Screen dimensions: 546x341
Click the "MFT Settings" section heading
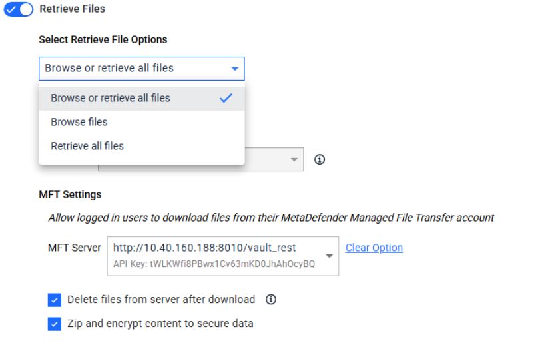pyautogui.click(x=70, y=194)
